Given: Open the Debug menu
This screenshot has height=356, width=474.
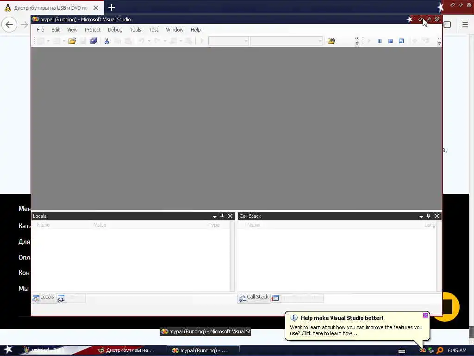Looking at the screenshot, I should [x=115, y=30].
